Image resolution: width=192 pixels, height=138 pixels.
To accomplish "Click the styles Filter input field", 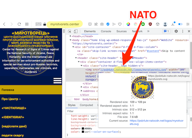I will click(83, 111).
